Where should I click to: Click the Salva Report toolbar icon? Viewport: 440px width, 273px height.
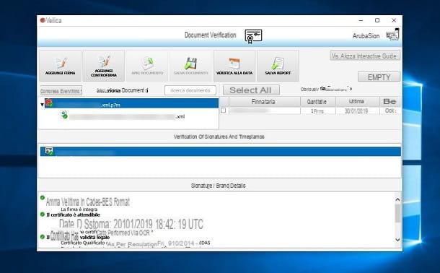pos(278,64)
